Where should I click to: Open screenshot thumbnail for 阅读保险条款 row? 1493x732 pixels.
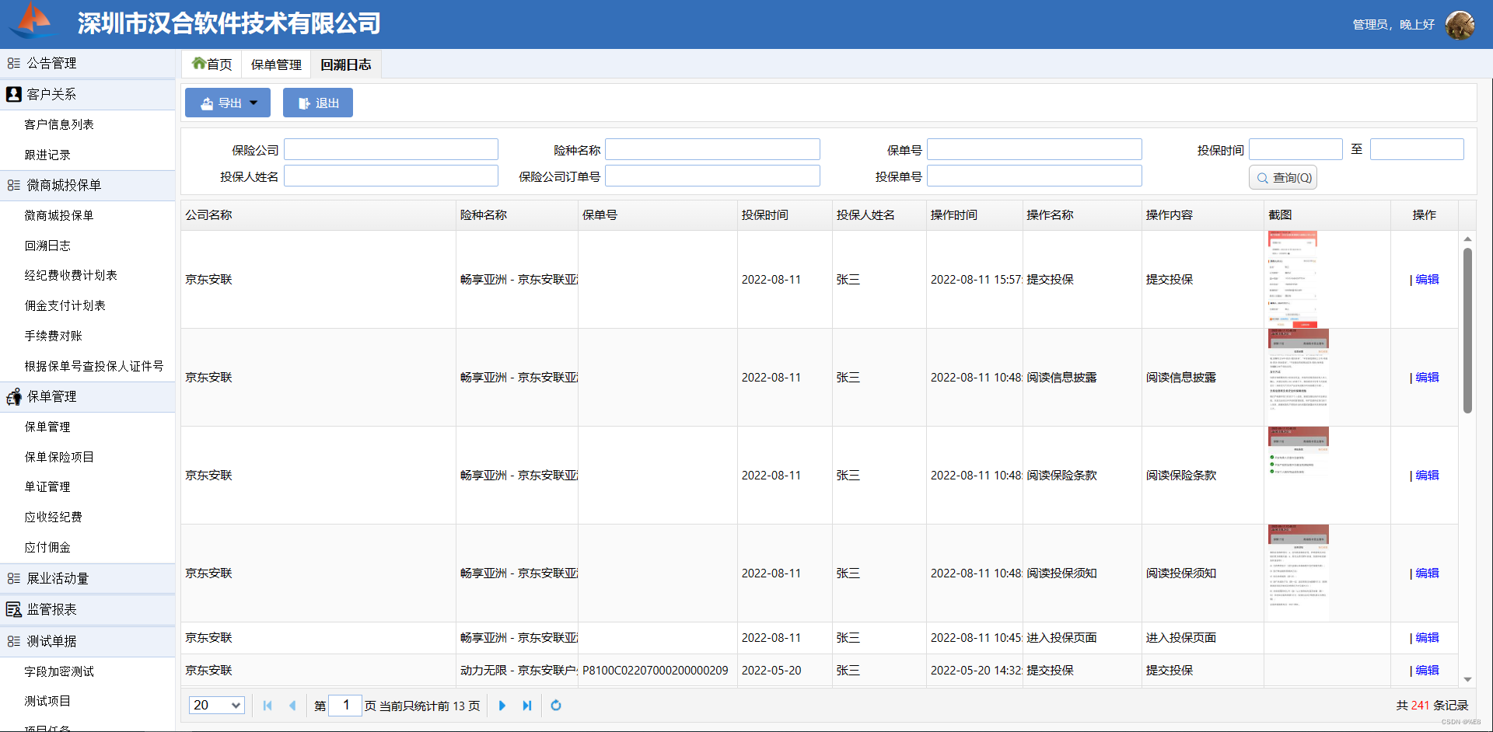1298,476
